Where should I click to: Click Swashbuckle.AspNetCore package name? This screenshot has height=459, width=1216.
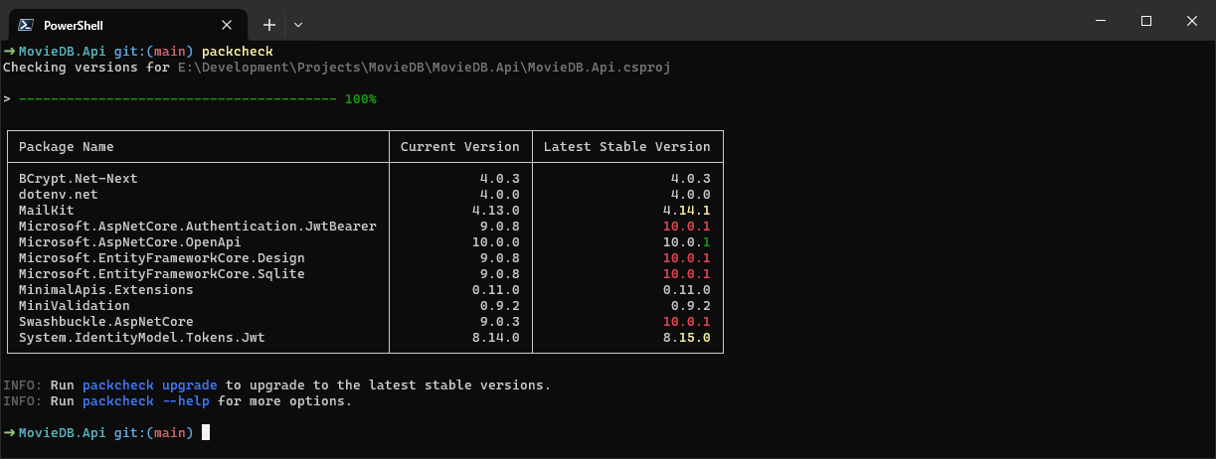tap(106, 322)
